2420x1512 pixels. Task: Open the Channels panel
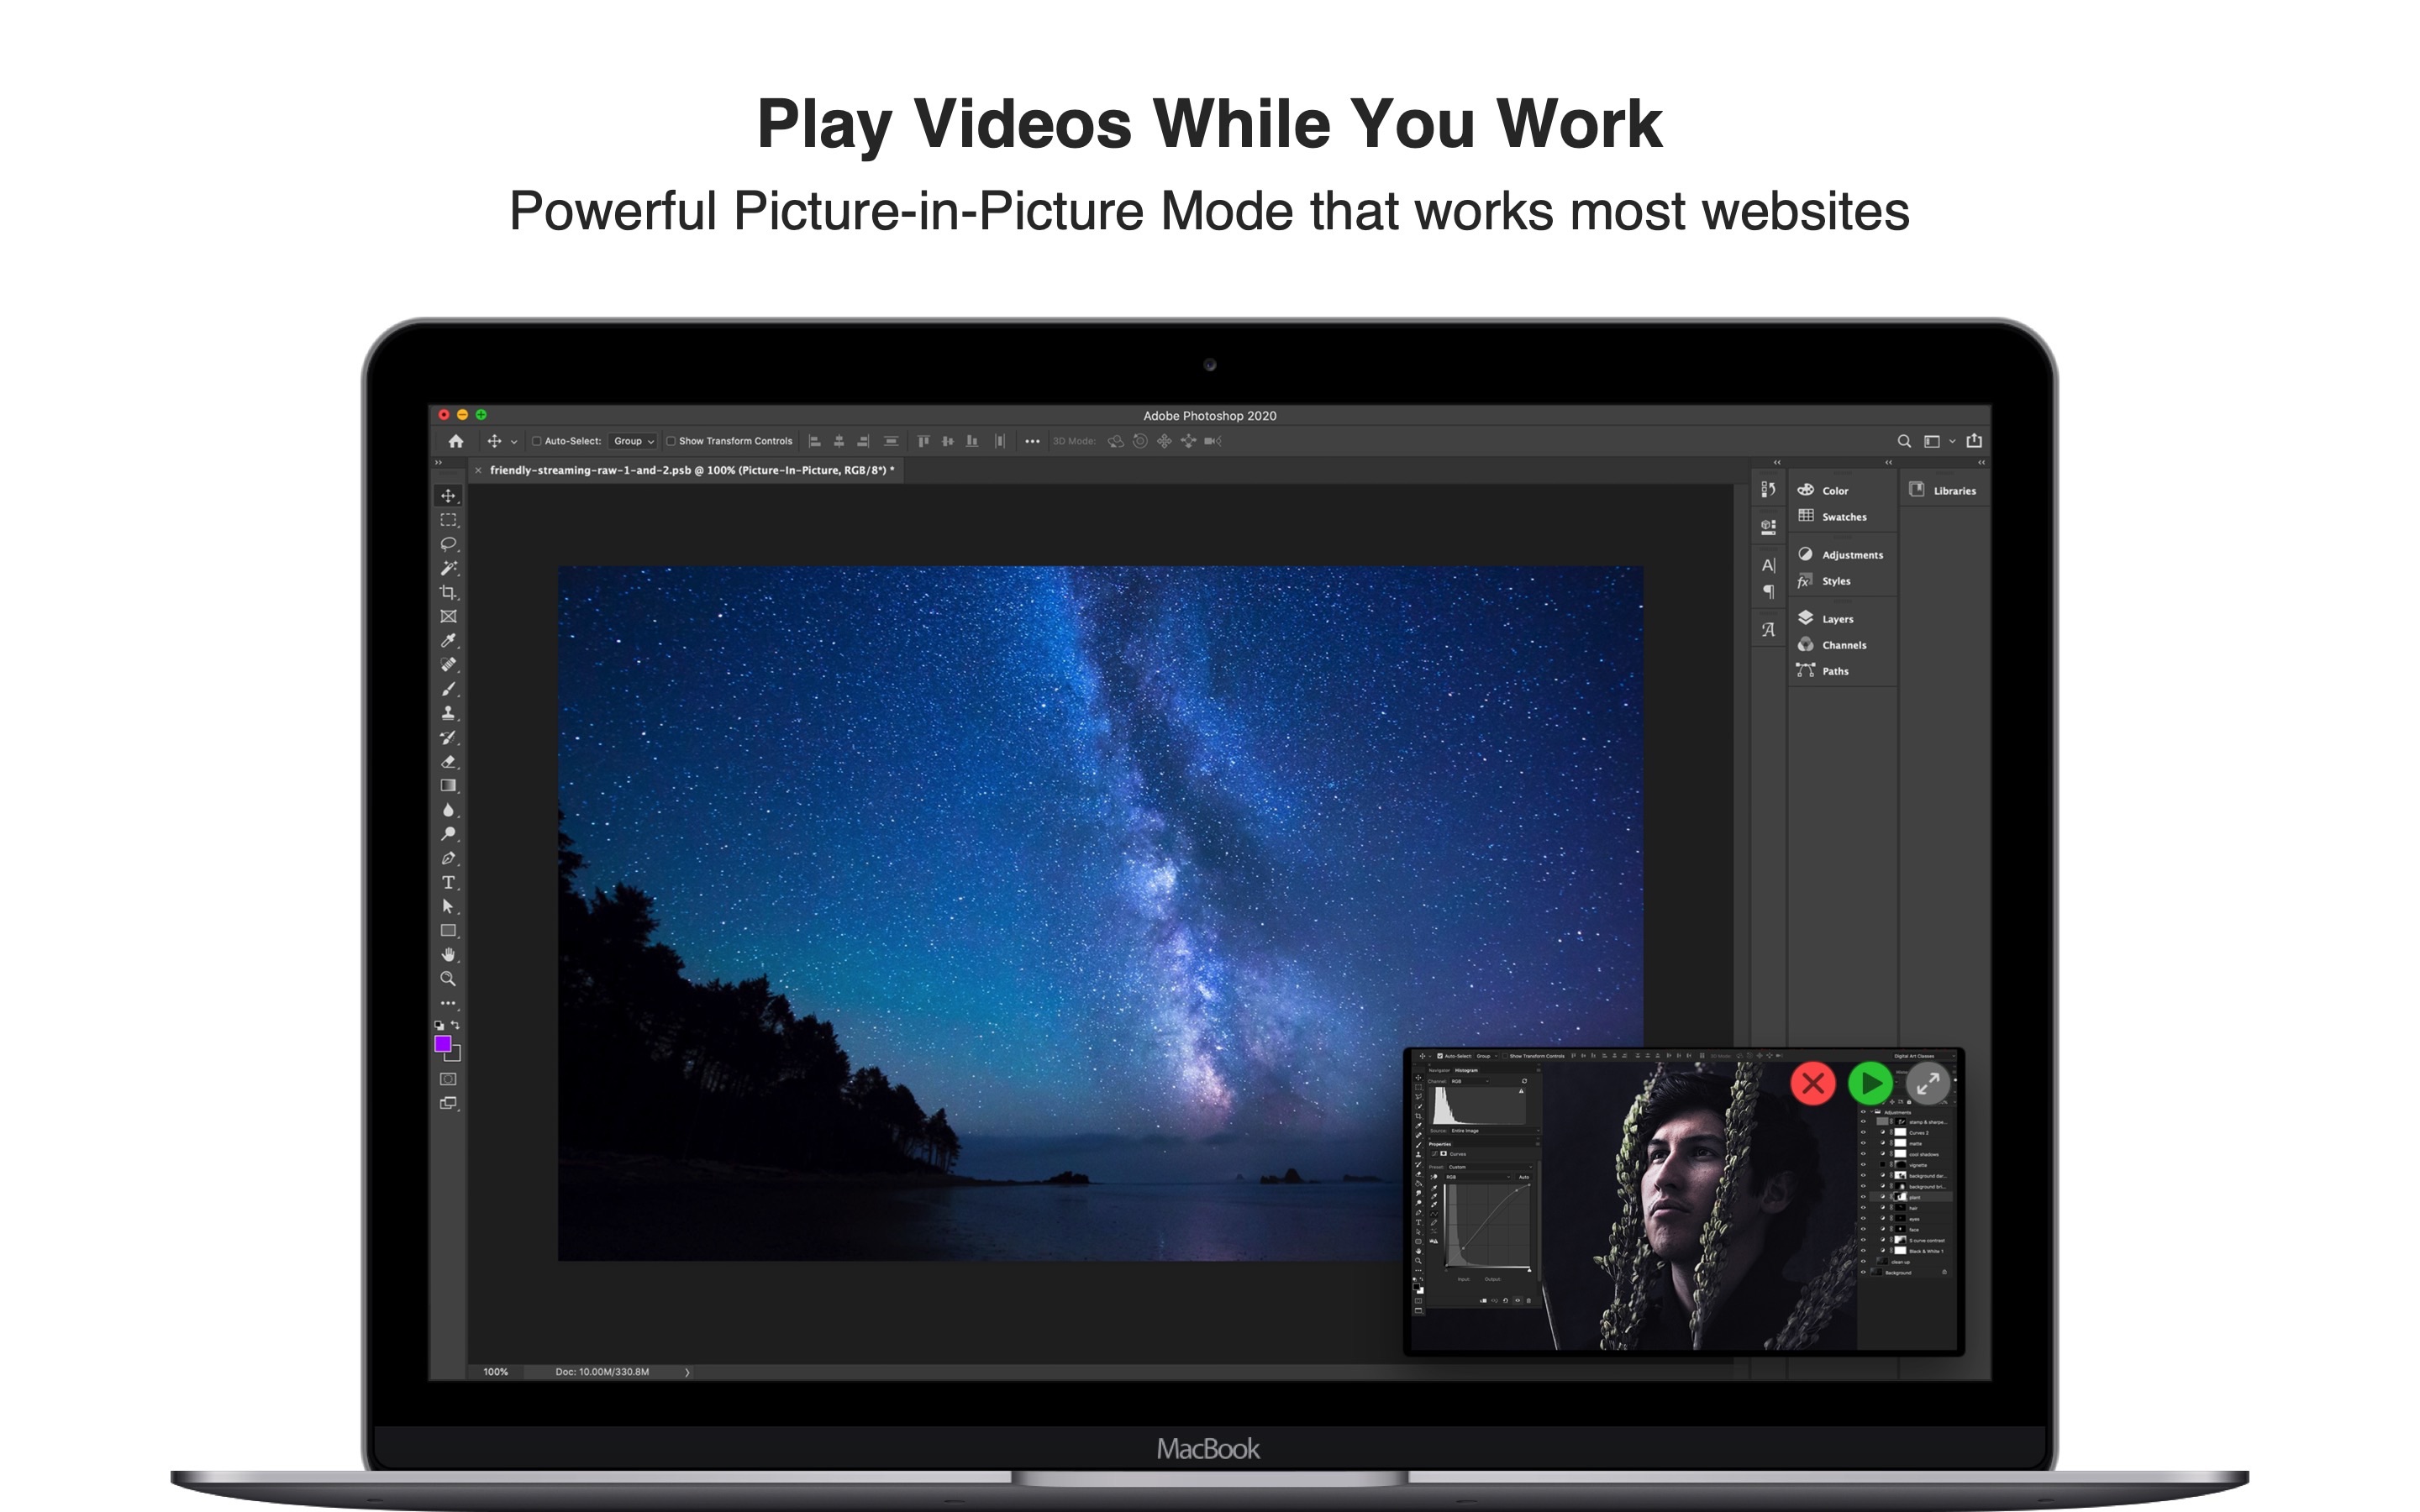1843,645
